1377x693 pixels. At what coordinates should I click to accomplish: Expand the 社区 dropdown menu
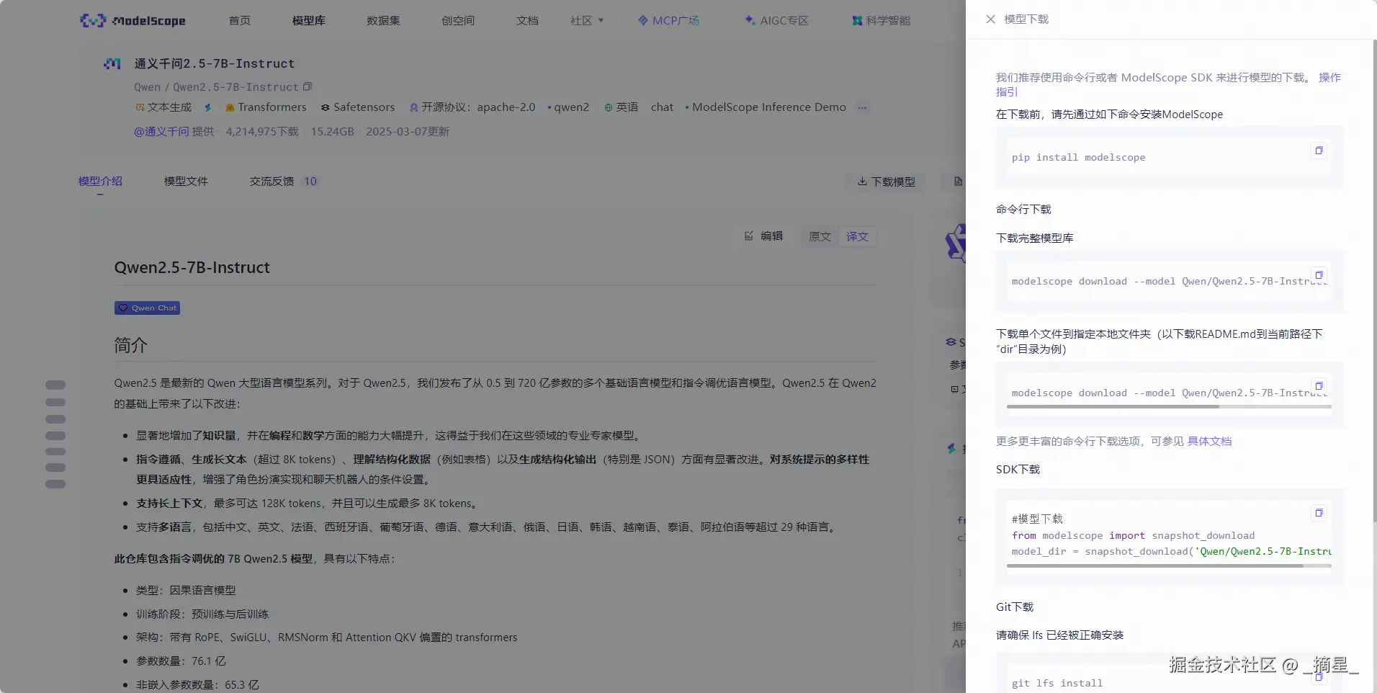click(586, 20)
